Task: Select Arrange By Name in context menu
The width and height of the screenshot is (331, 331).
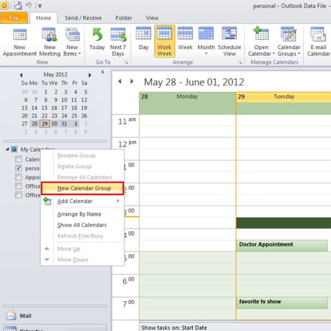Action: tap(83, 214)
